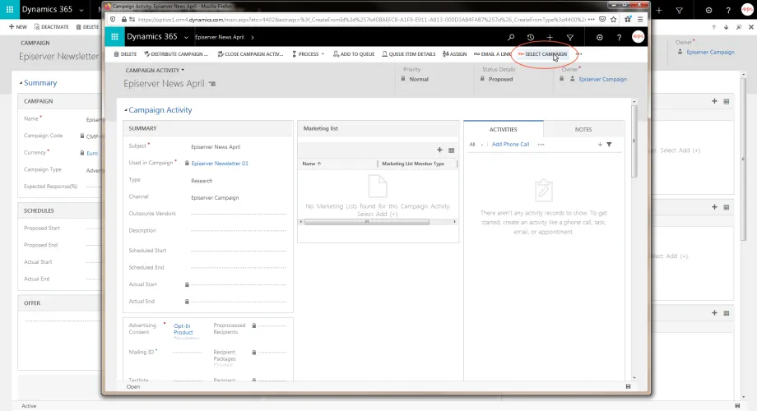Open advanced find funnel in popup header
Viewport: 757px width, 411px height.
pos(570,37)
